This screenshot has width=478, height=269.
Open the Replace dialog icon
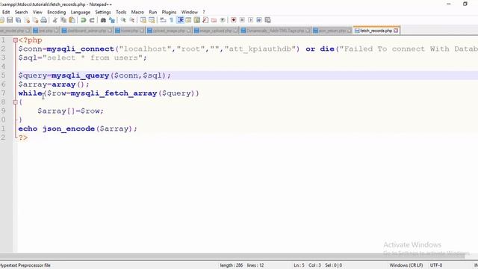(112, 20)
